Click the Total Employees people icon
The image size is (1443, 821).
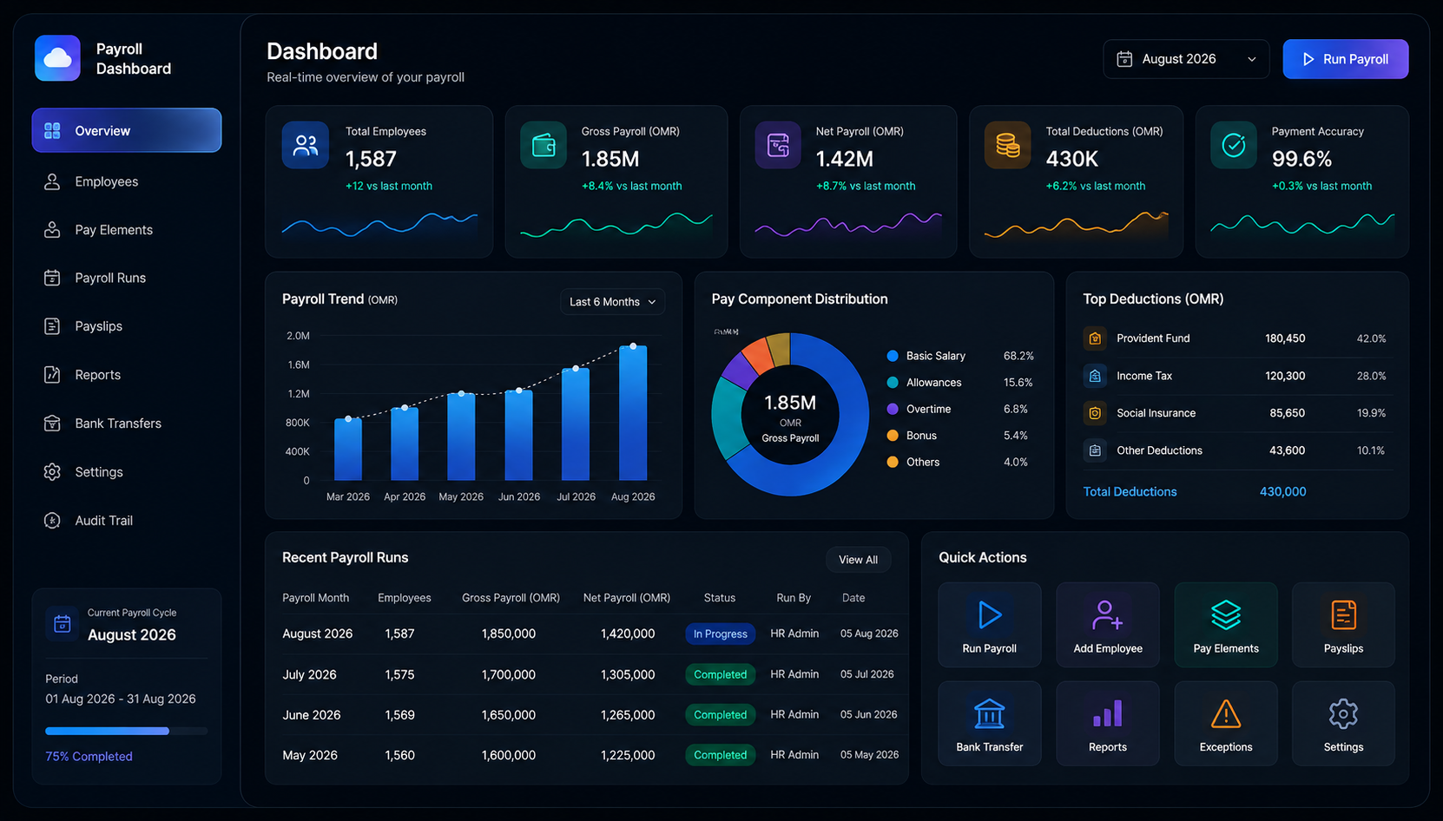tap(306, 145)
